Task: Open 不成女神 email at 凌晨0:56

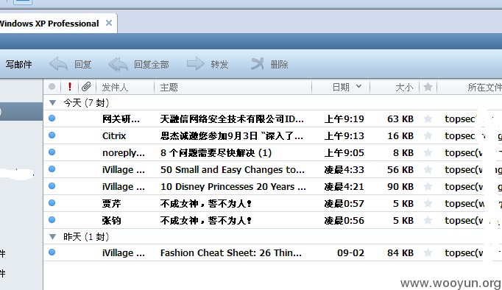Action: coord(206,221)
